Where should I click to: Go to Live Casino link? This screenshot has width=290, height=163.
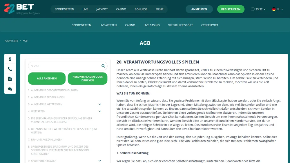[x=152, y=25]
